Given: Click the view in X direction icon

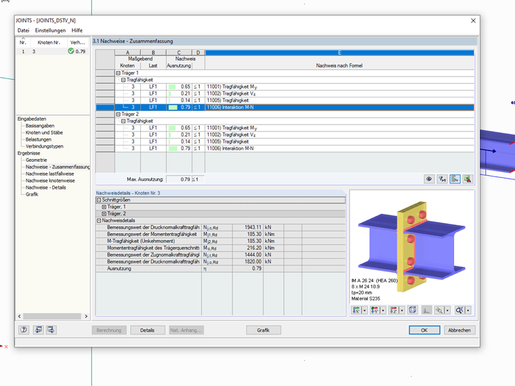Looking at the screenshot, I should (356, 310).
